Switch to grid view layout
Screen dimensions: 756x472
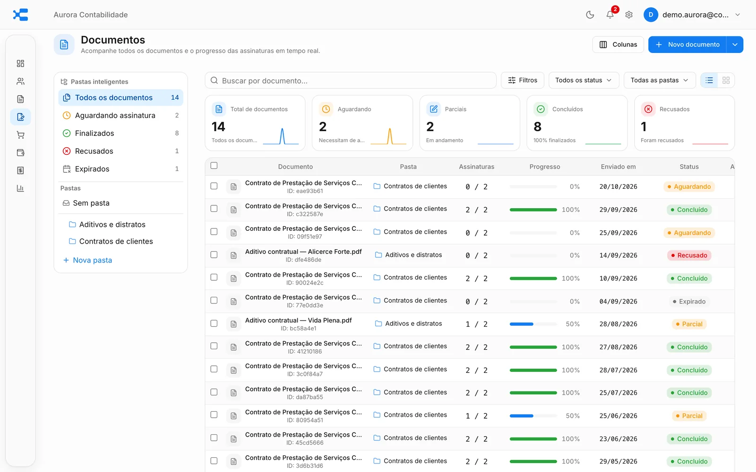726,80
